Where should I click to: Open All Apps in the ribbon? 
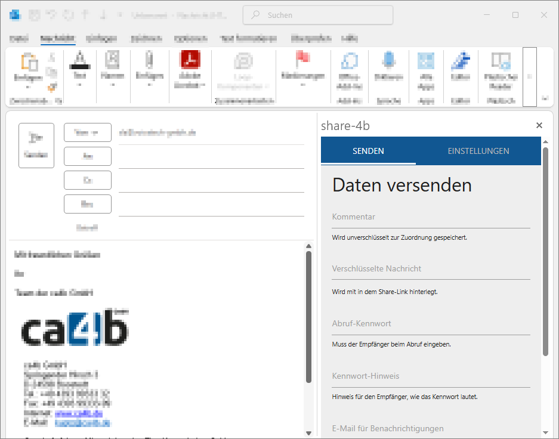click(x=426, y=60)
